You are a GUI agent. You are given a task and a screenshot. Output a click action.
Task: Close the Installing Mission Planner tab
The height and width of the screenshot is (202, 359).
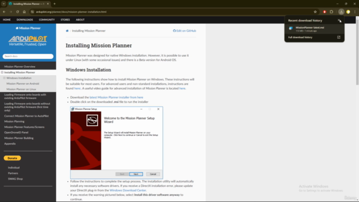tap(48, 4)
